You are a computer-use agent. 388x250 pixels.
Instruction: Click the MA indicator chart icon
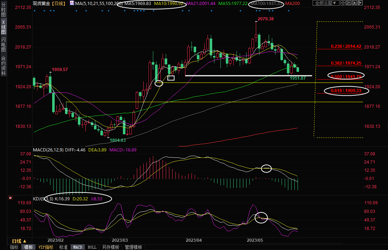(72, 3)
